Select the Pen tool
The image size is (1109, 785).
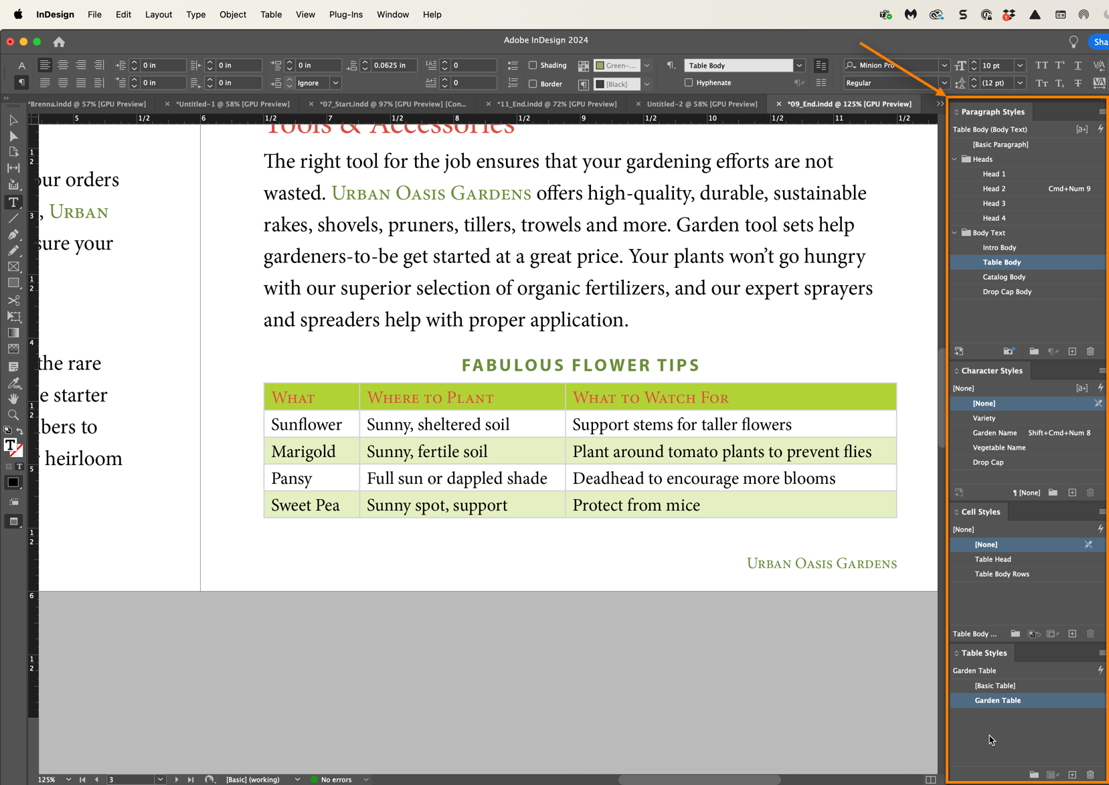tap(13, 235)
